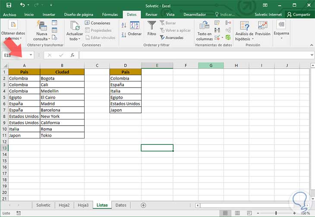315x217 pixels.
Task: Select the Datos sheet tab
Action: pyautogui.click(x=121, y=205)
